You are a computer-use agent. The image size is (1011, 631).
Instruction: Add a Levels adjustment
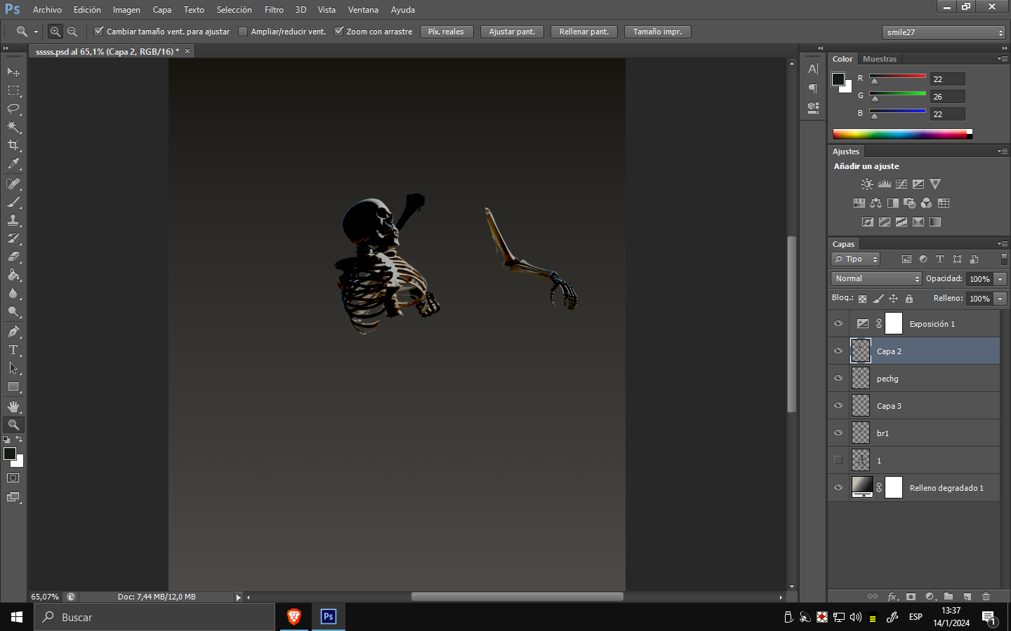884,184
